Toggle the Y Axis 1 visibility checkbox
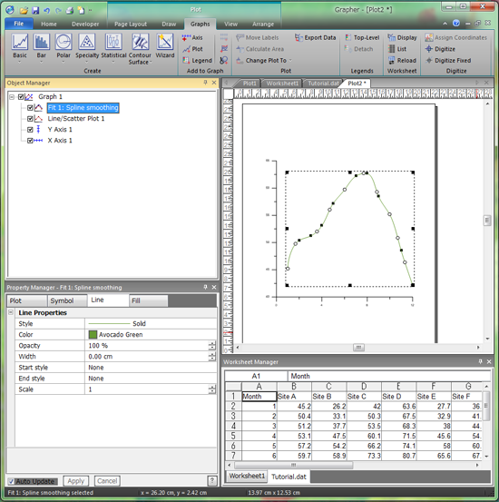This screenshot has width=499, height=502. (30, 130)
